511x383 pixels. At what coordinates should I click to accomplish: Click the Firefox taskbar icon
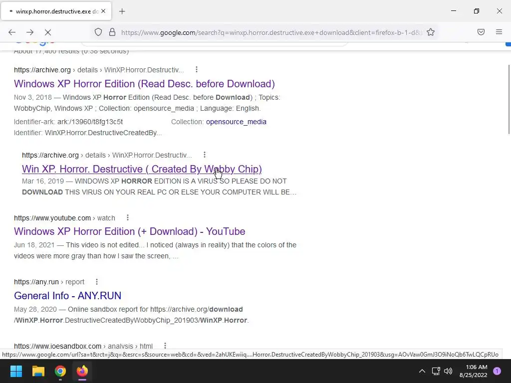click(x=82, y=371)
